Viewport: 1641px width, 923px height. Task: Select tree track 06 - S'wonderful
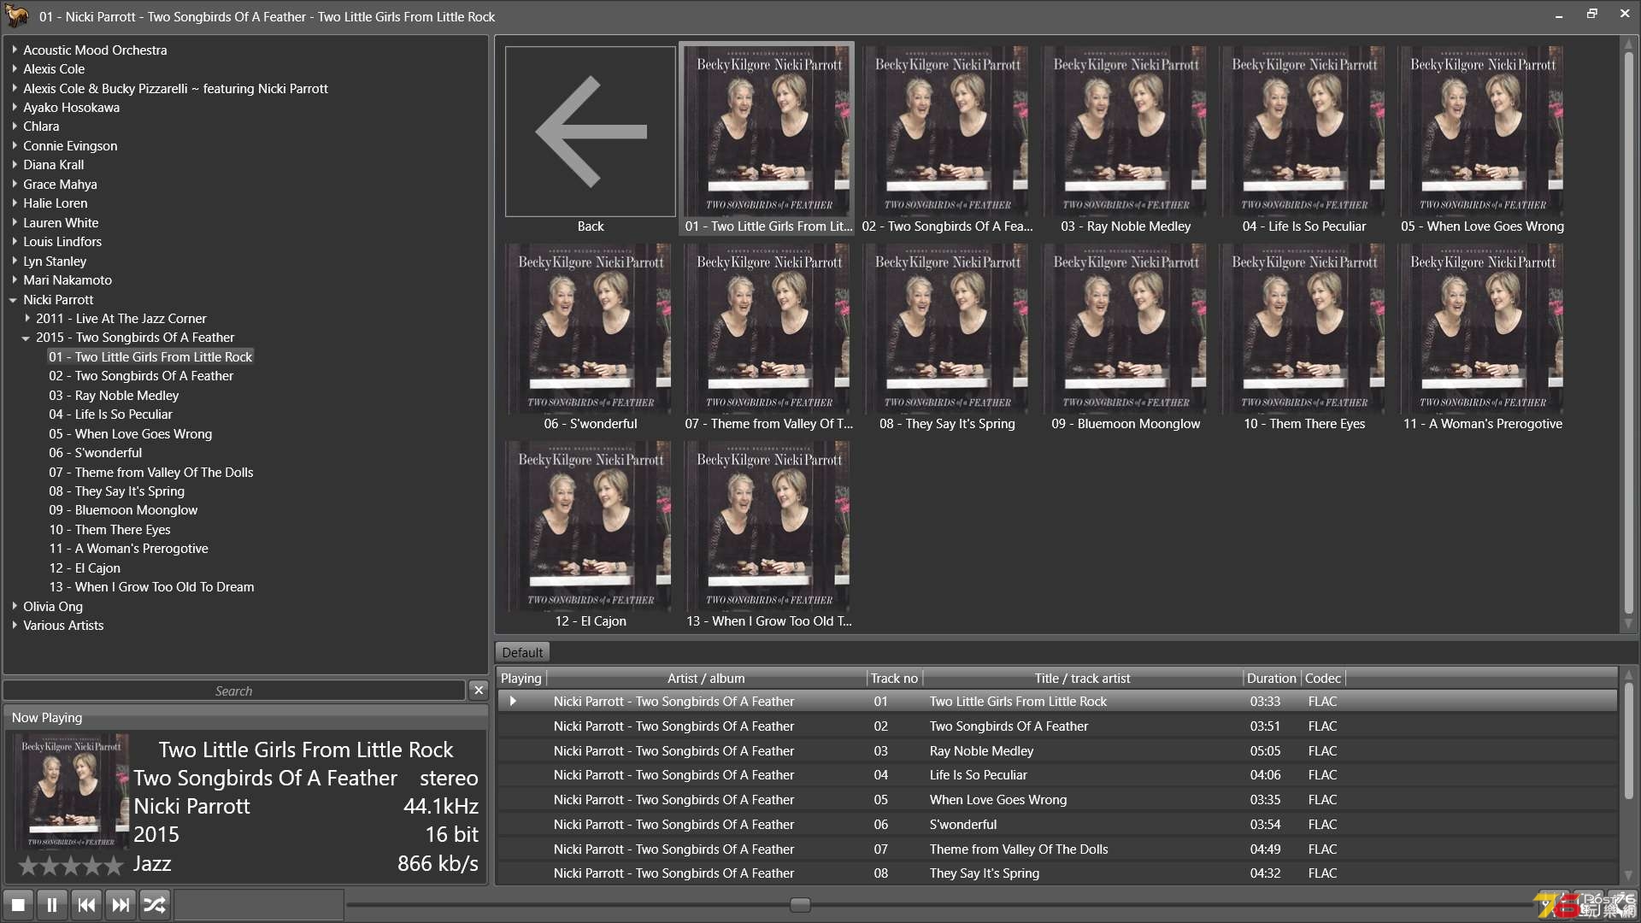(95, 453)
